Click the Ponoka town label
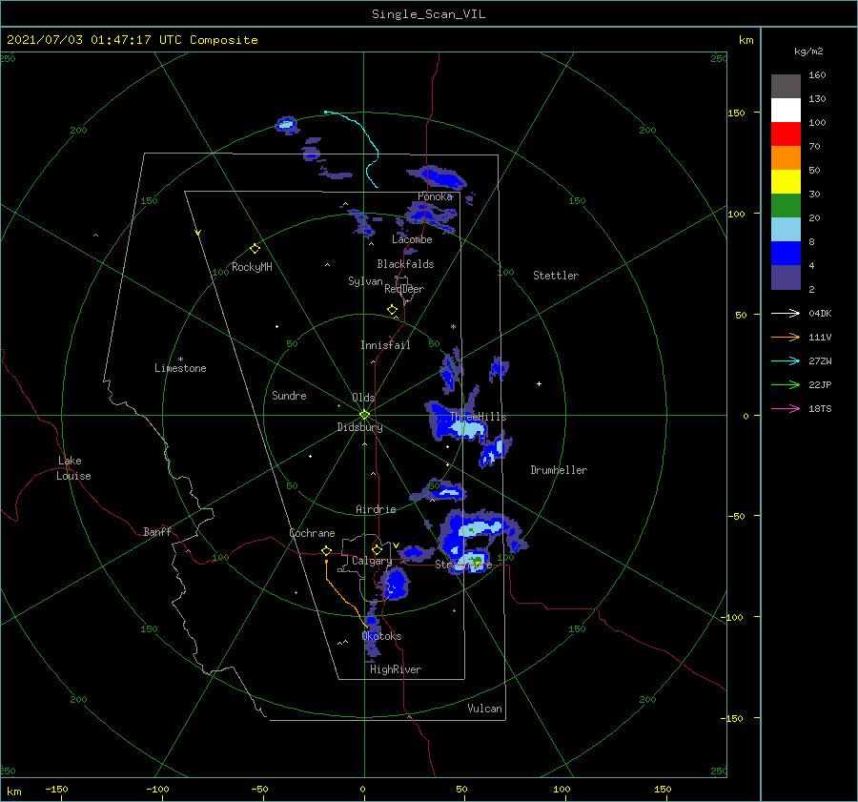Image resolution: width=858 pixels, height=802 pixels. click(x=435, y=196)
